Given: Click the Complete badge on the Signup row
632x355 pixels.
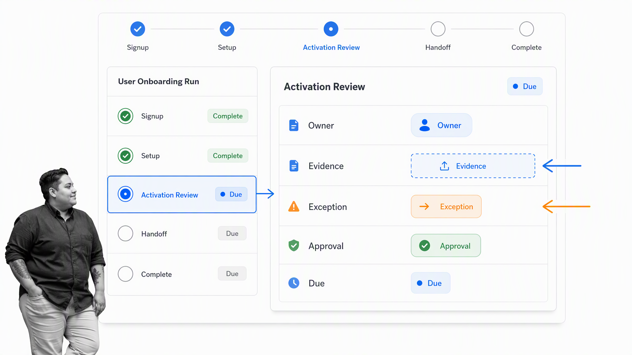Looking at the screenshot, I should click(x=228, y=116).
